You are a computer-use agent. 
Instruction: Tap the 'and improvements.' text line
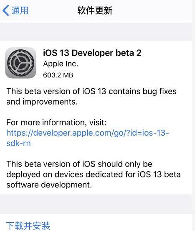(42, 102)
